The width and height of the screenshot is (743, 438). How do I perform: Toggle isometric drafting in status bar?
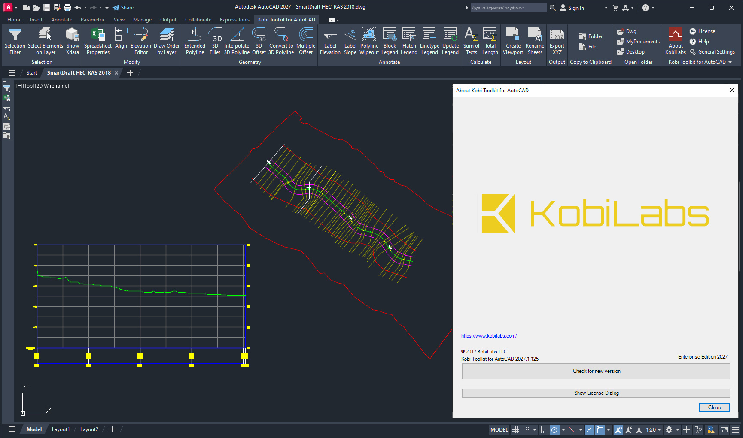(572, 429)
